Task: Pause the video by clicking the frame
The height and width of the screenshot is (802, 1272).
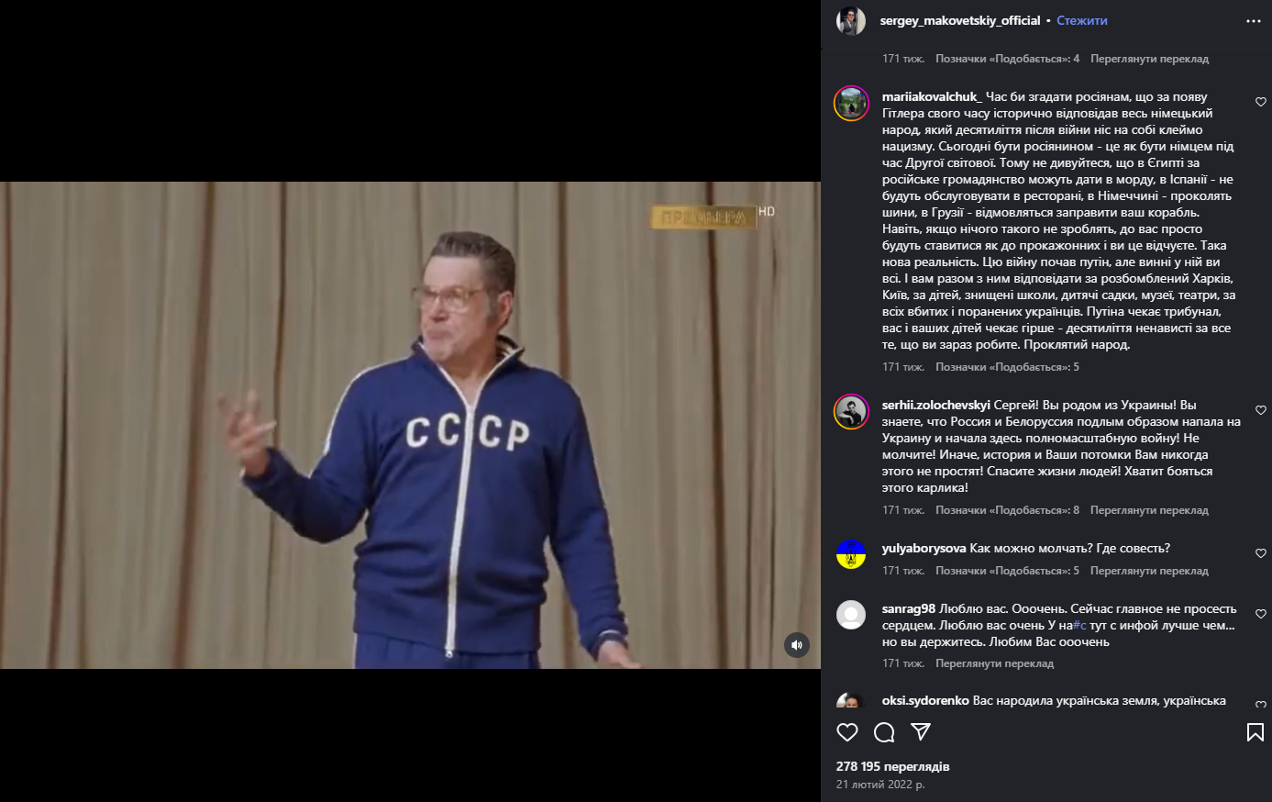Action: pyautogui.click(x=410, y=425)
